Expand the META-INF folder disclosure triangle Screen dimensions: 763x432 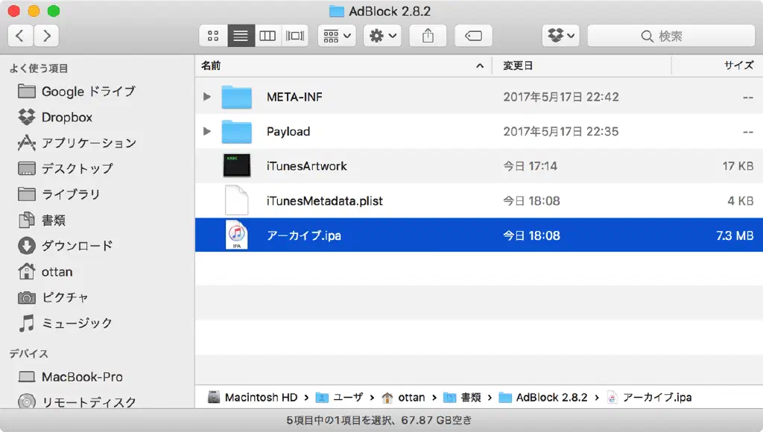click(207, 97)
